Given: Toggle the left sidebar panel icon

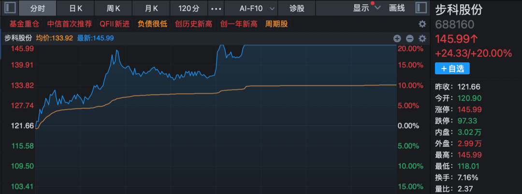Looking at the screenshot, I should [x=11, y=8].
